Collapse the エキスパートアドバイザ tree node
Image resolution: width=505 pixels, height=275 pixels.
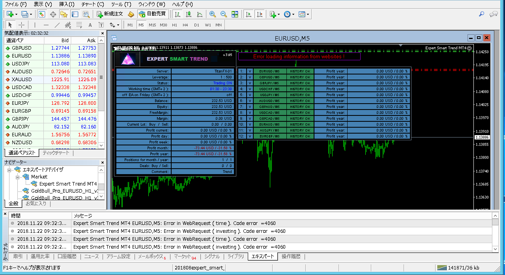tap(9, 169)
